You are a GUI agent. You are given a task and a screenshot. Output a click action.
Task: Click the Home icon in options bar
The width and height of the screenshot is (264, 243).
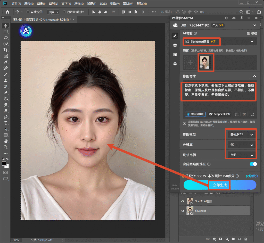pyautogui.click(x=7, y=12)
